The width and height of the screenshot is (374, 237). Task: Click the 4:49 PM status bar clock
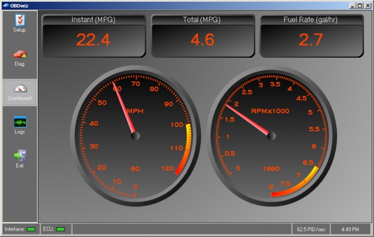click(x=350, y=230)
